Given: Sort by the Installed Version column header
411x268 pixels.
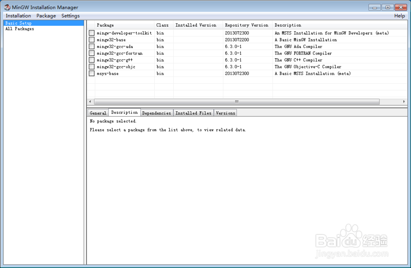Looking at the screenshot, I should coord(198,25).
